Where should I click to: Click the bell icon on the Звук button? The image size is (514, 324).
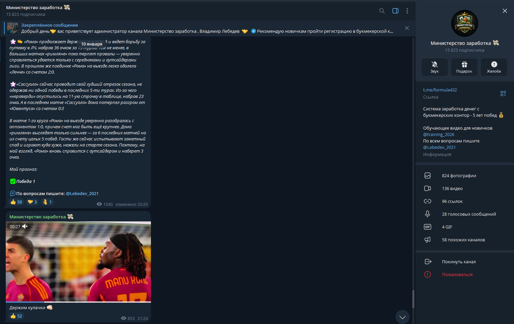[435, 64]
